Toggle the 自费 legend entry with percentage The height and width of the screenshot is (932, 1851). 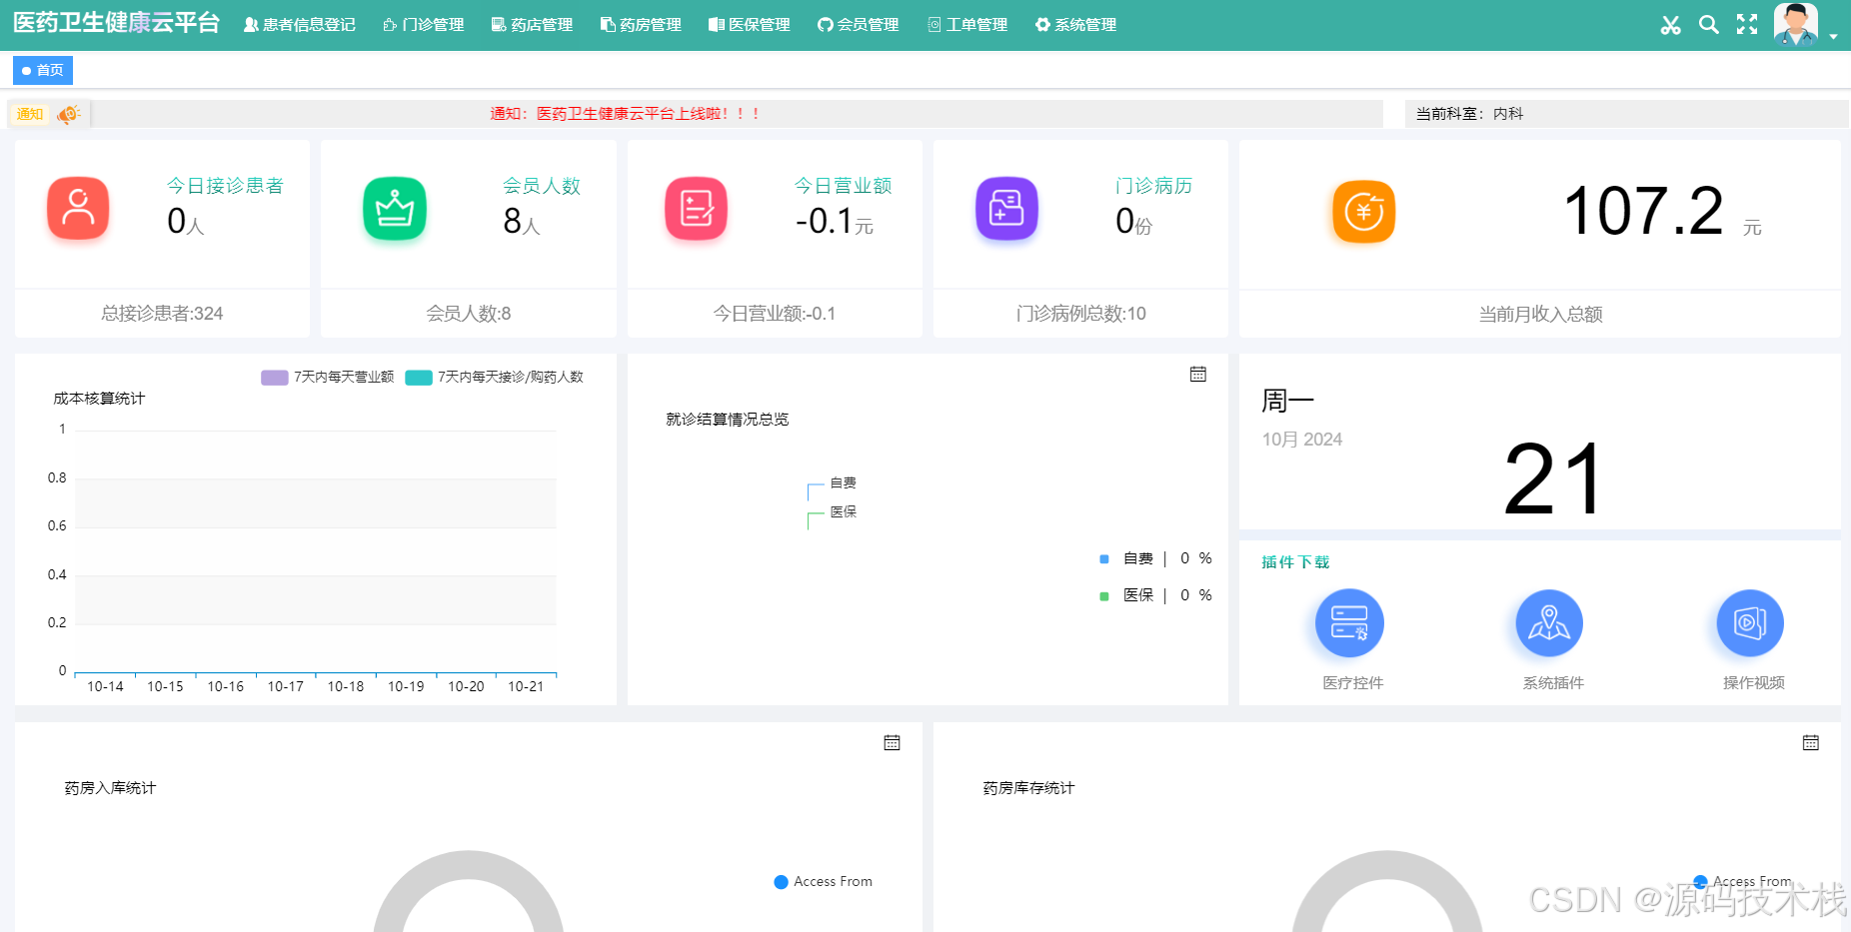pos(1155,558)
